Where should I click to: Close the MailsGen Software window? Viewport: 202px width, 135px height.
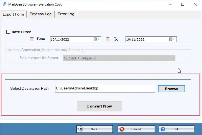pyautogui.click(x=195, y=4)
